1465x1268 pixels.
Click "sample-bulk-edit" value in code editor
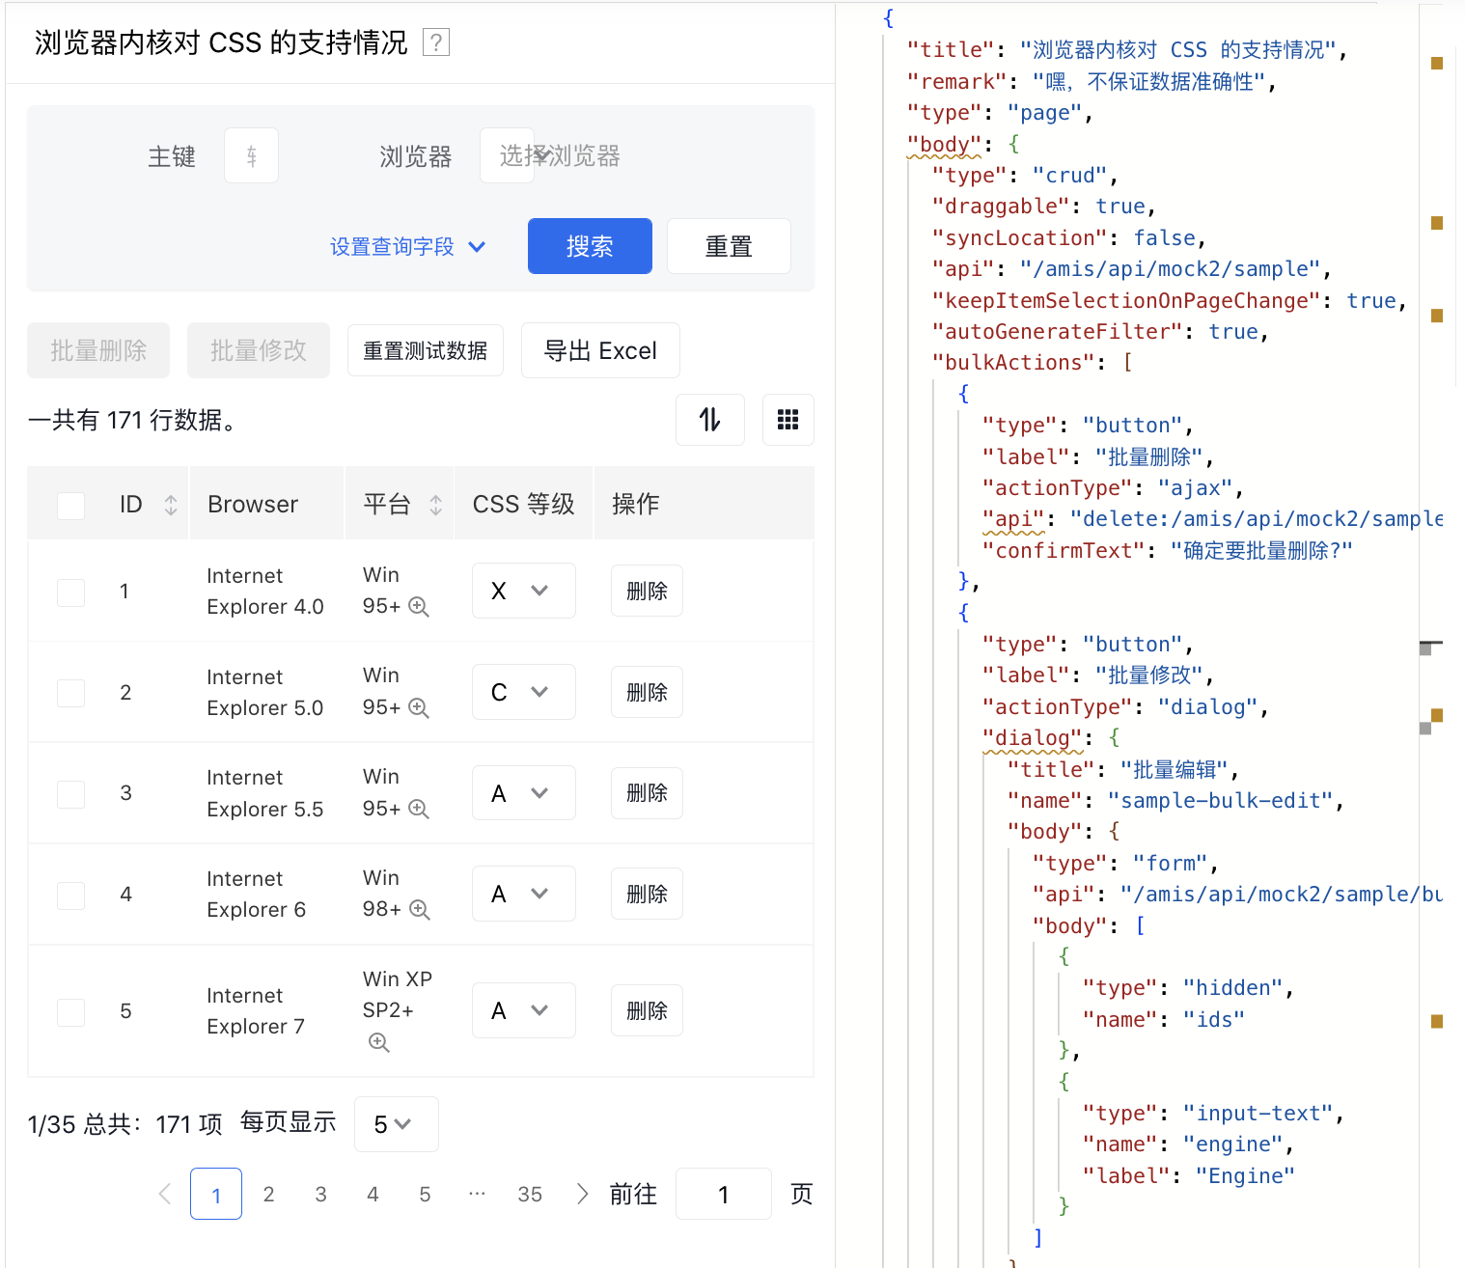pos(1221,801)
